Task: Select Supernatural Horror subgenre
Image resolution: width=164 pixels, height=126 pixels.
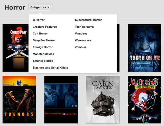Action: pos(88,20)
